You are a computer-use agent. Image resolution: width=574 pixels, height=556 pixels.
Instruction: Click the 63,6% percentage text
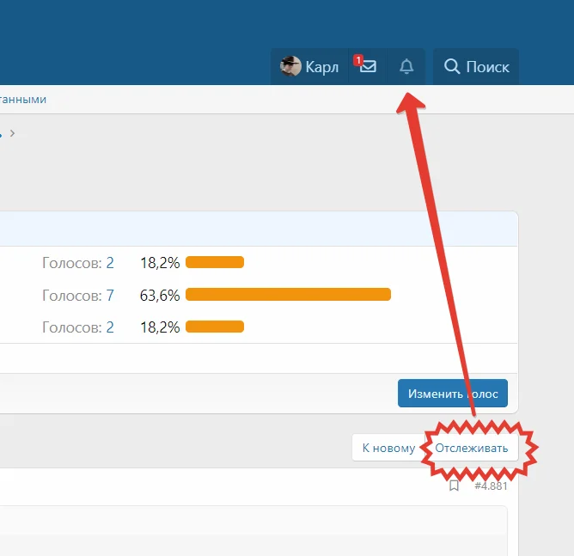160,295
